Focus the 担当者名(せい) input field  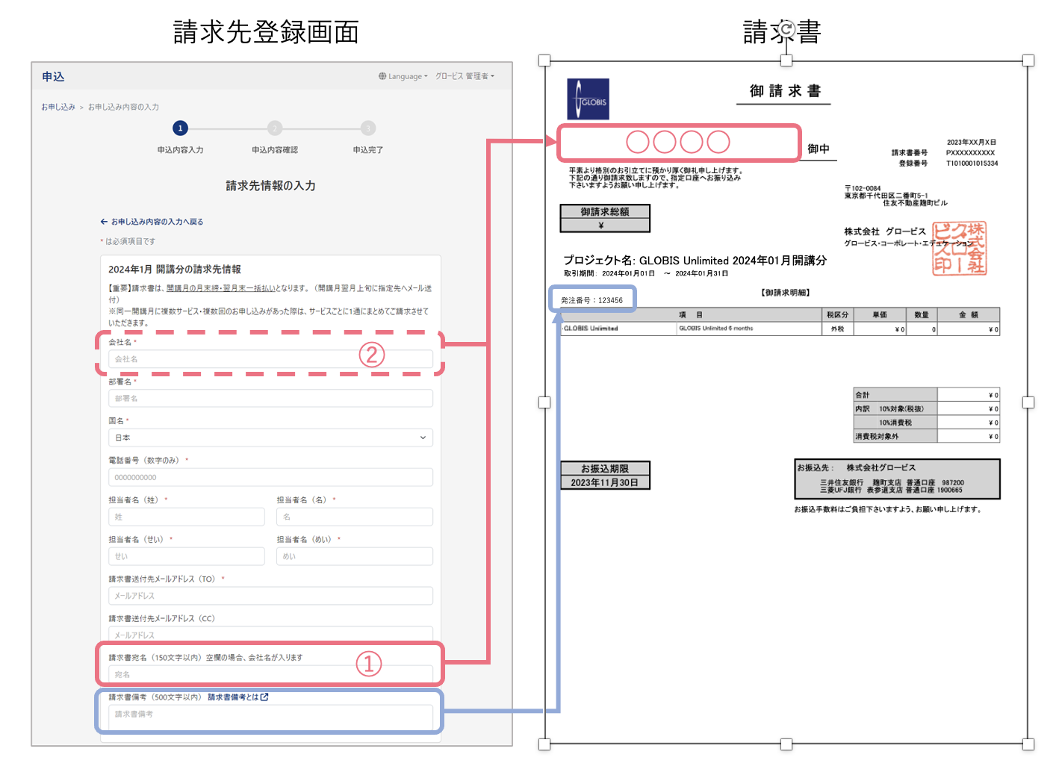(x=187, y=556)
